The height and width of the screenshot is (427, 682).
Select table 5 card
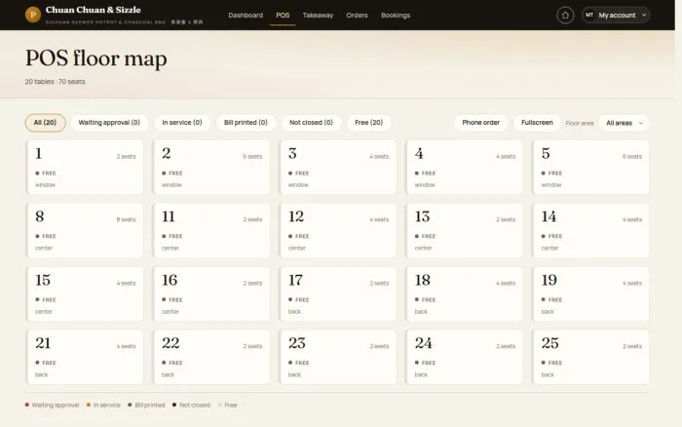click(590, 167)
